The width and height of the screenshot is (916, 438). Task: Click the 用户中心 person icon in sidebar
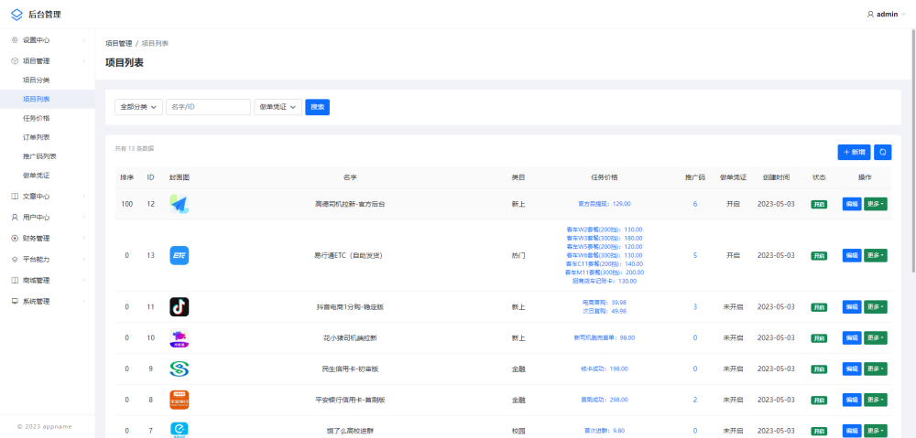point(15,218)
